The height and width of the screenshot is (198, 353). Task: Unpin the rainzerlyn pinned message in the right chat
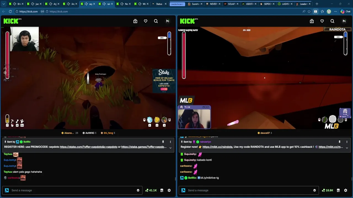[339, 142]
